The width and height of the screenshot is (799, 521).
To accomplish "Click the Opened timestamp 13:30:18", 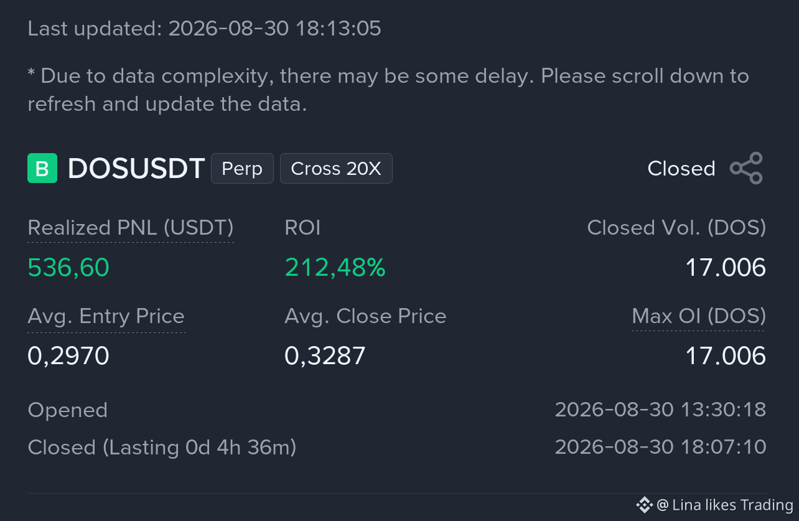I will tap(660, 410).
